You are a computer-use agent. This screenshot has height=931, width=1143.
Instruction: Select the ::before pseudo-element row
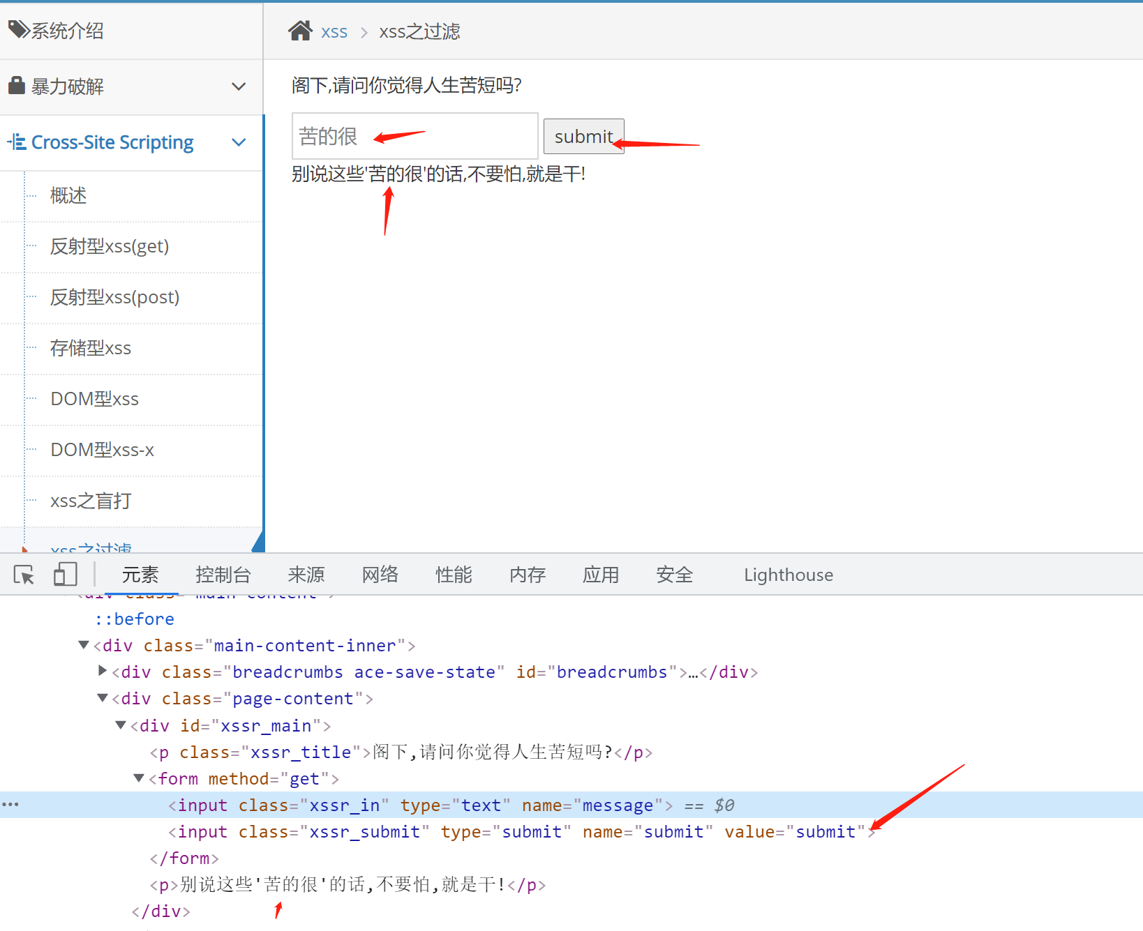(135, 619)
